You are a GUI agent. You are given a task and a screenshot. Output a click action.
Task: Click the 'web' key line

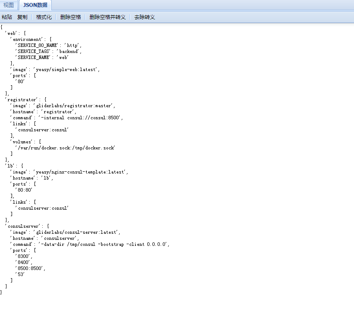[16, 34]
